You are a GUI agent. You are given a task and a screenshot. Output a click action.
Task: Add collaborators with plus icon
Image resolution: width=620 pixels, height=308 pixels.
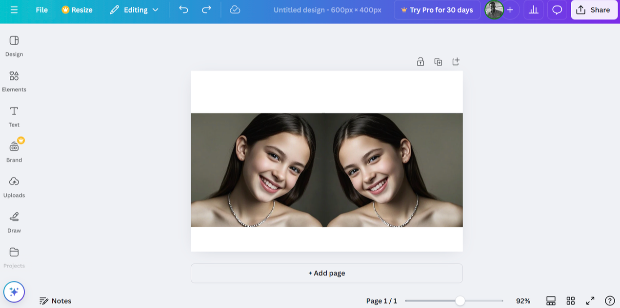point(510,10)
